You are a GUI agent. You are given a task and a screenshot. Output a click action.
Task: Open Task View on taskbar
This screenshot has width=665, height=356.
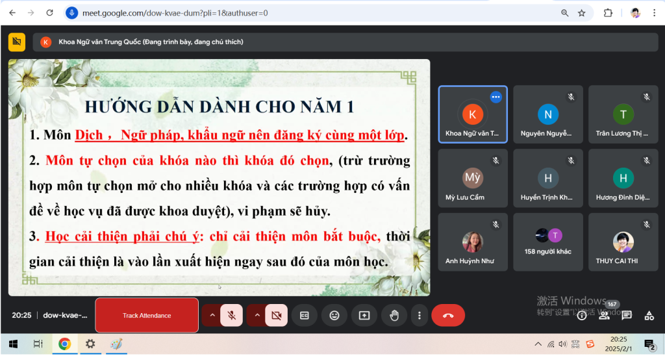[38, 344]
